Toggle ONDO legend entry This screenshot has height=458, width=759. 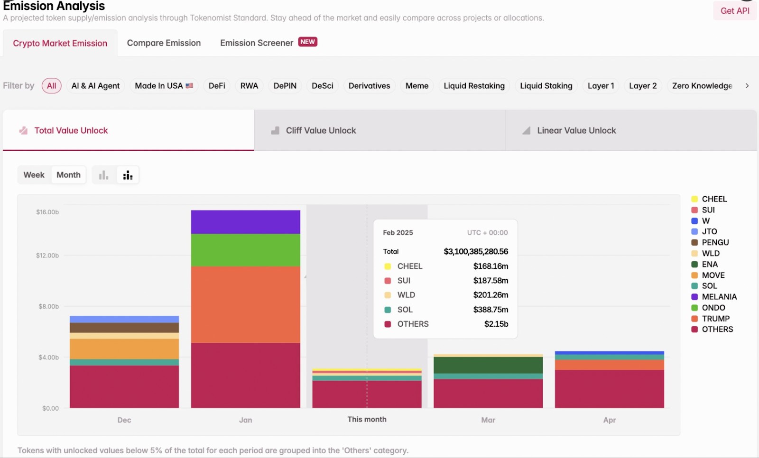click(x=708, y=308)
